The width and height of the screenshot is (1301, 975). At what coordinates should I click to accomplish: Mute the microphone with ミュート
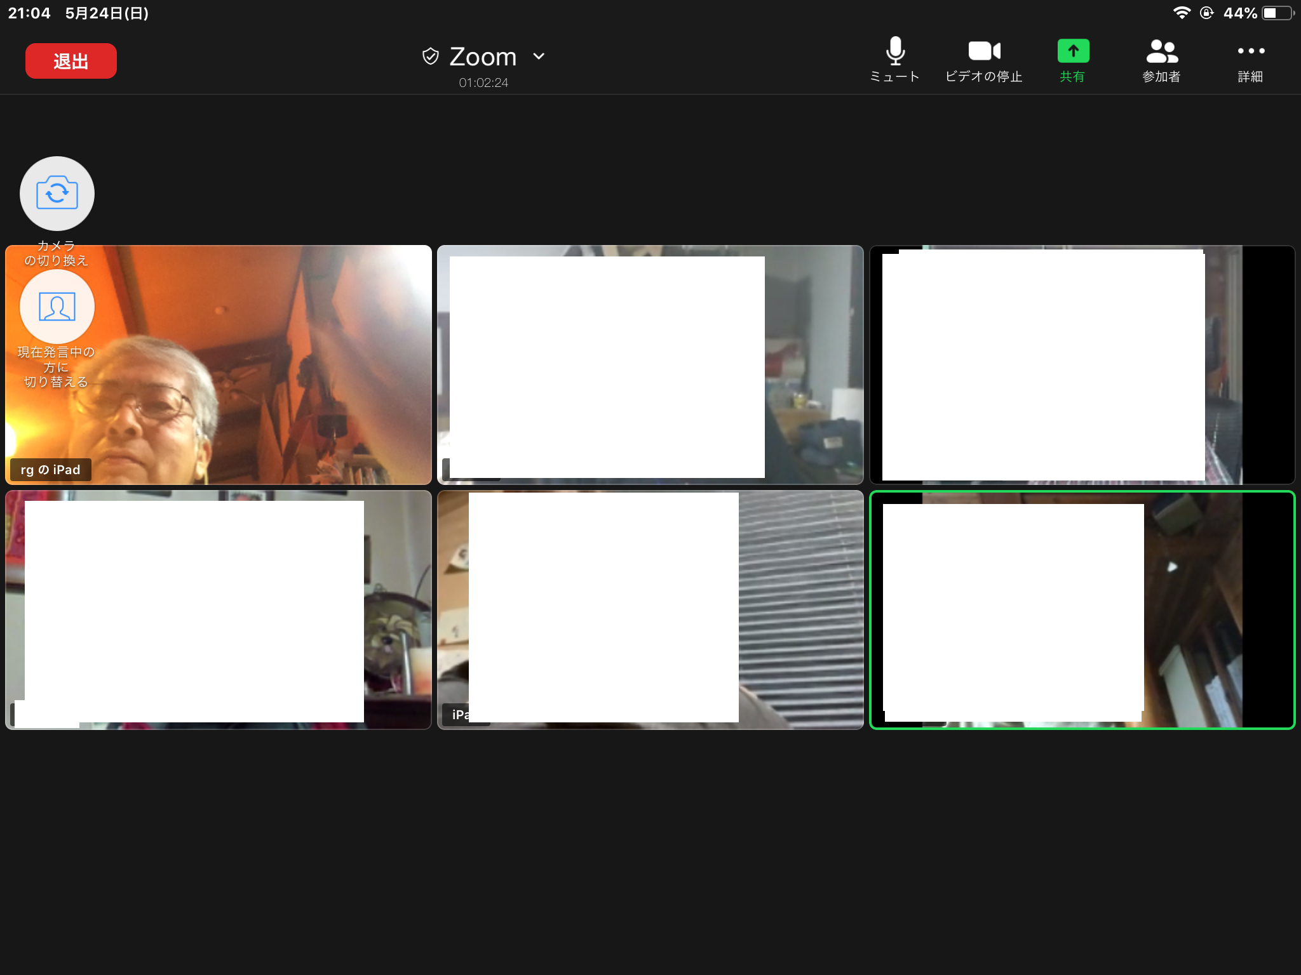(x=895, y=60)
